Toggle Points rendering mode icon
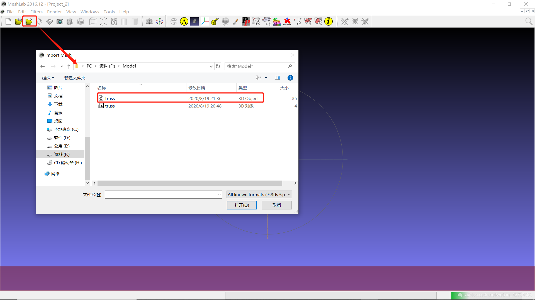Screen dimensions: 535x300 [103, 21]
